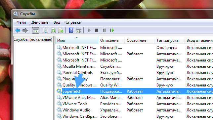Click the Forward arrow toolbar icon

25,30
